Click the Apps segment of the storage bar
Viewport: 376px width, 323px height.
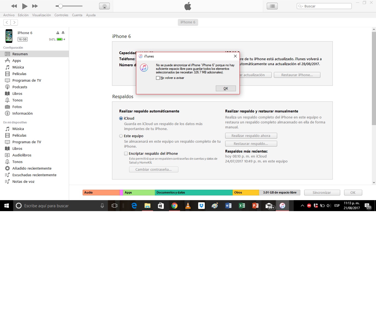point(139,192)
